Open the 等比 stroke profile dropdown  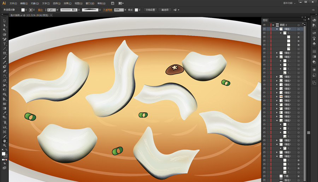(79, 10)
